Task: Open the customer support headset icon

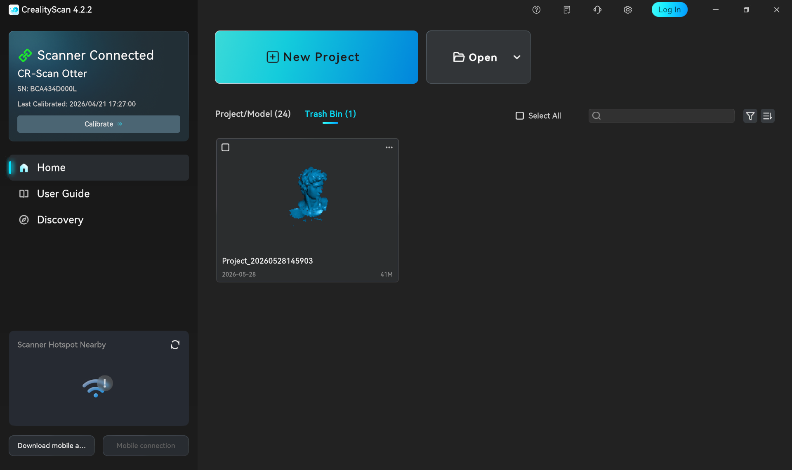Action: point(597,10)
